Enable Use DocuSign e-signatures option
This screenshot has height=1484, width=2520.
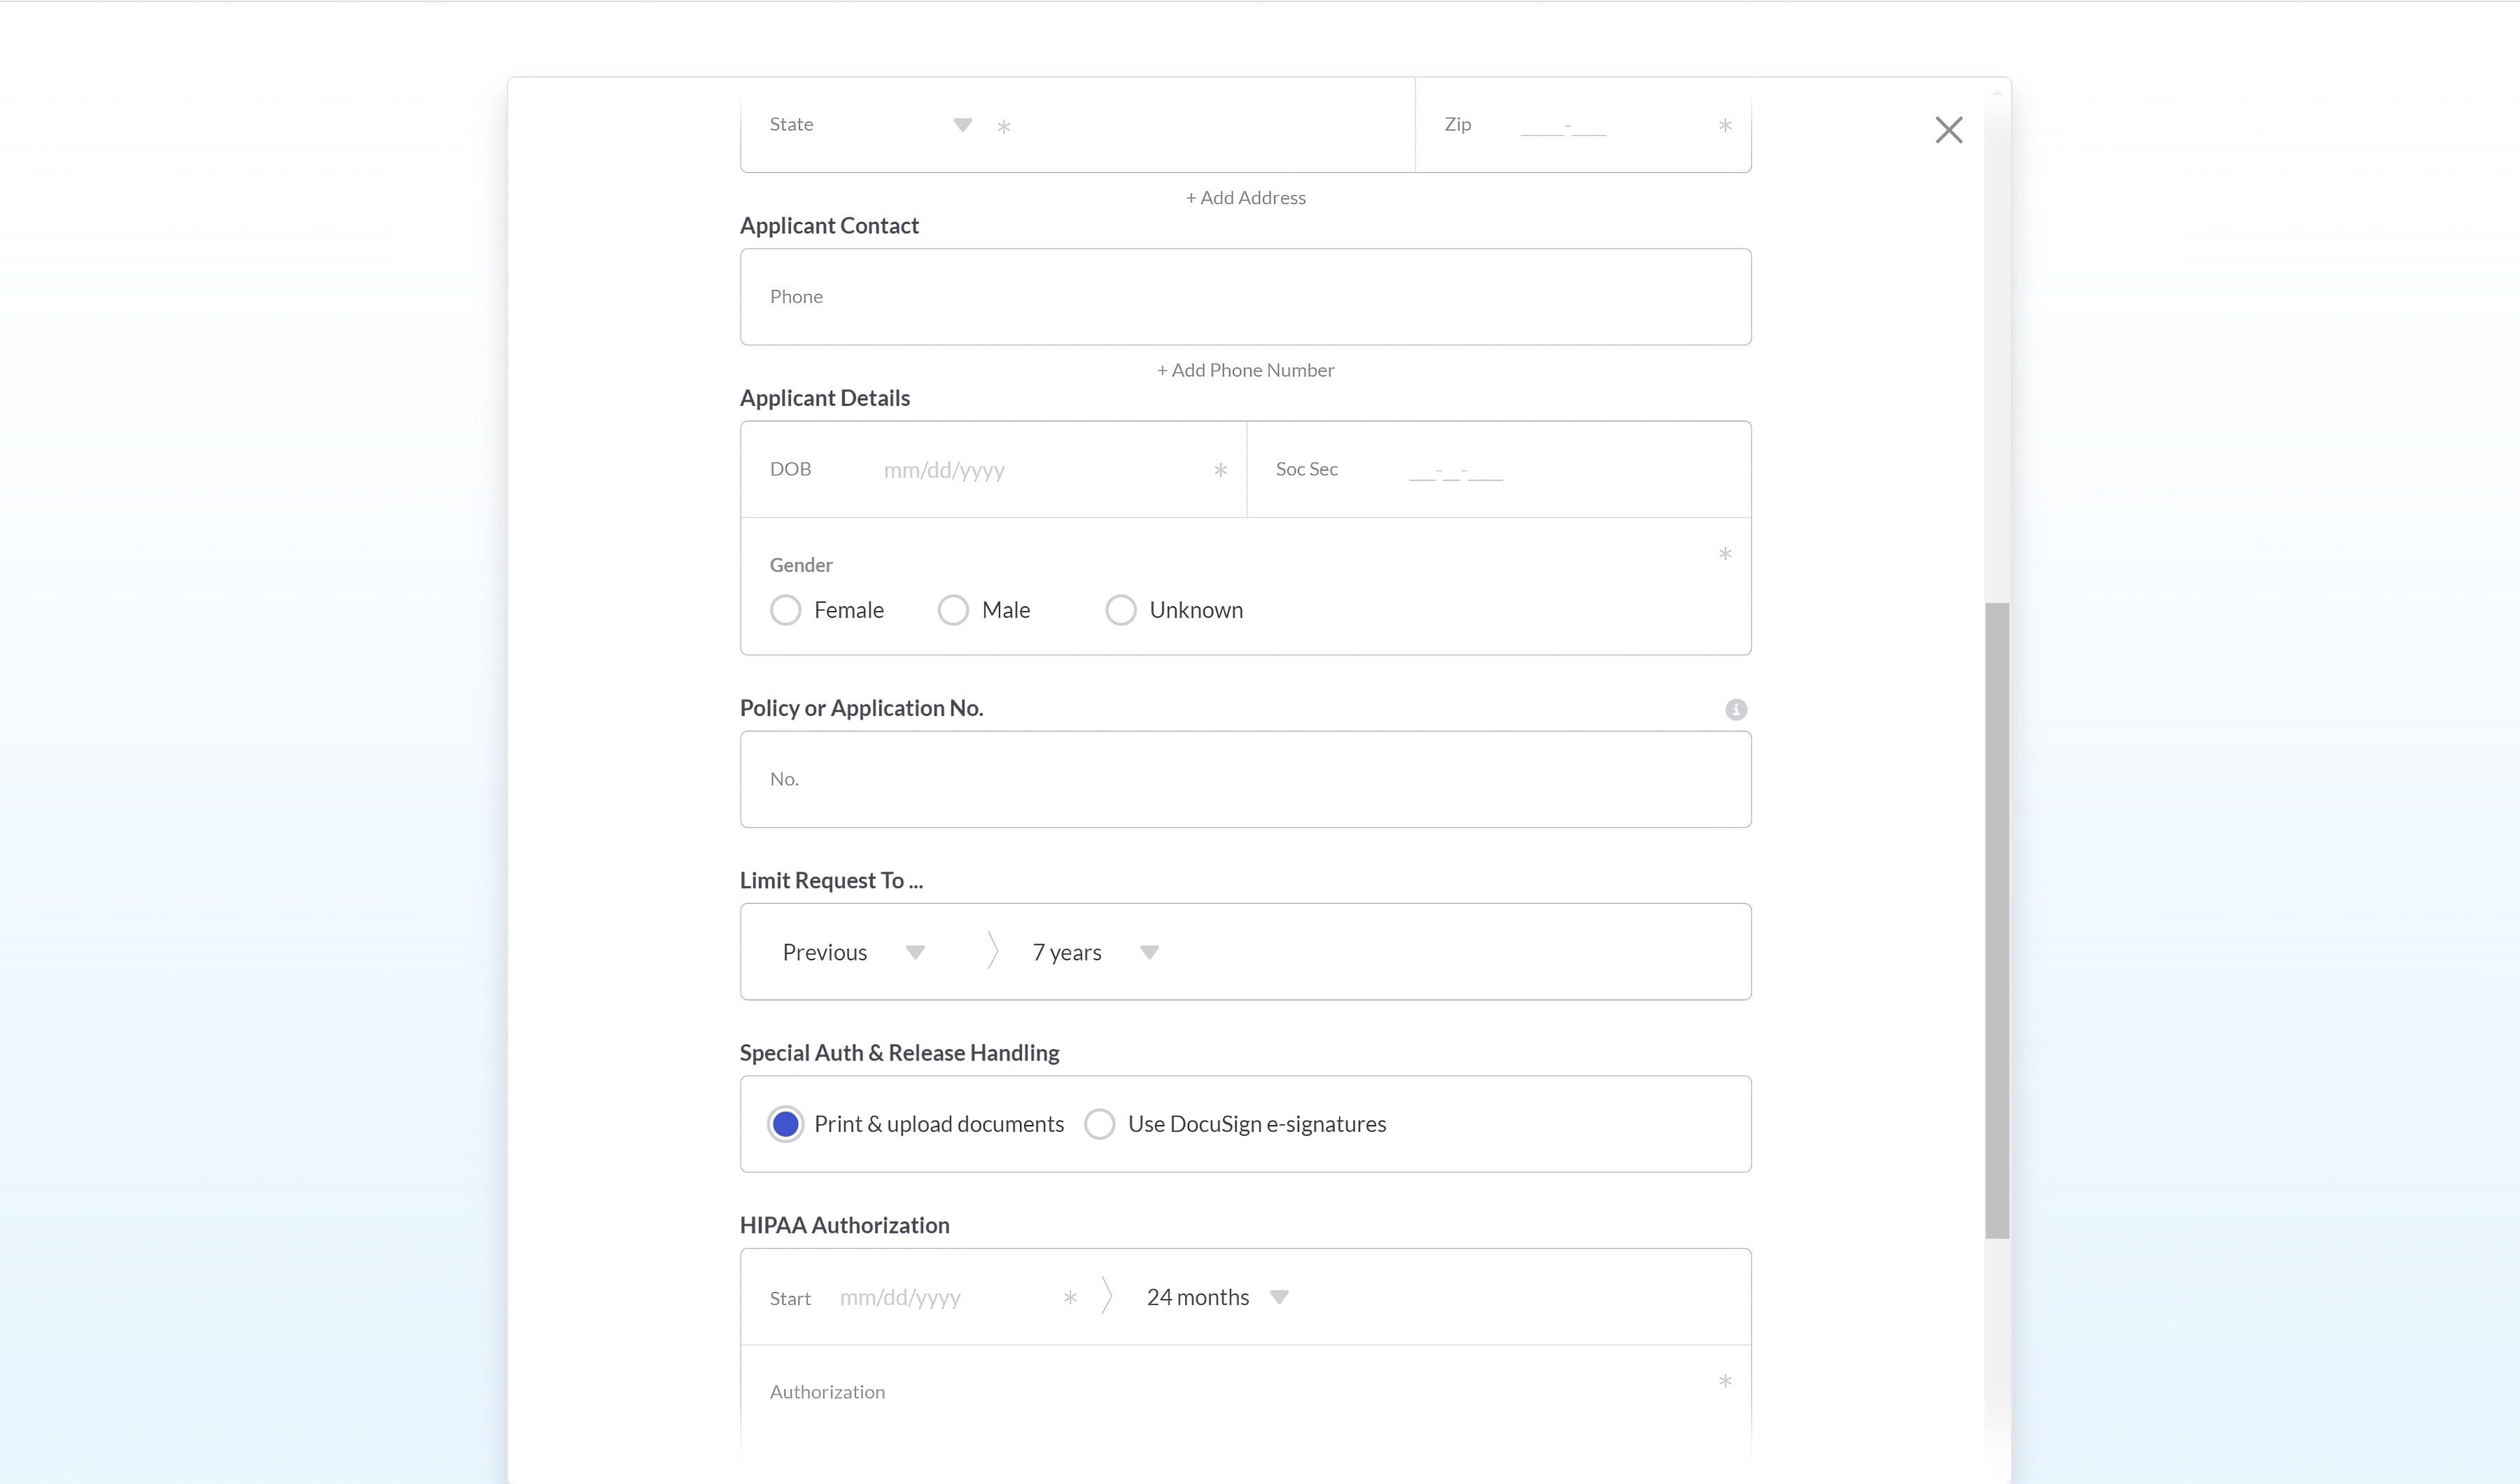pos(1099,1124)
